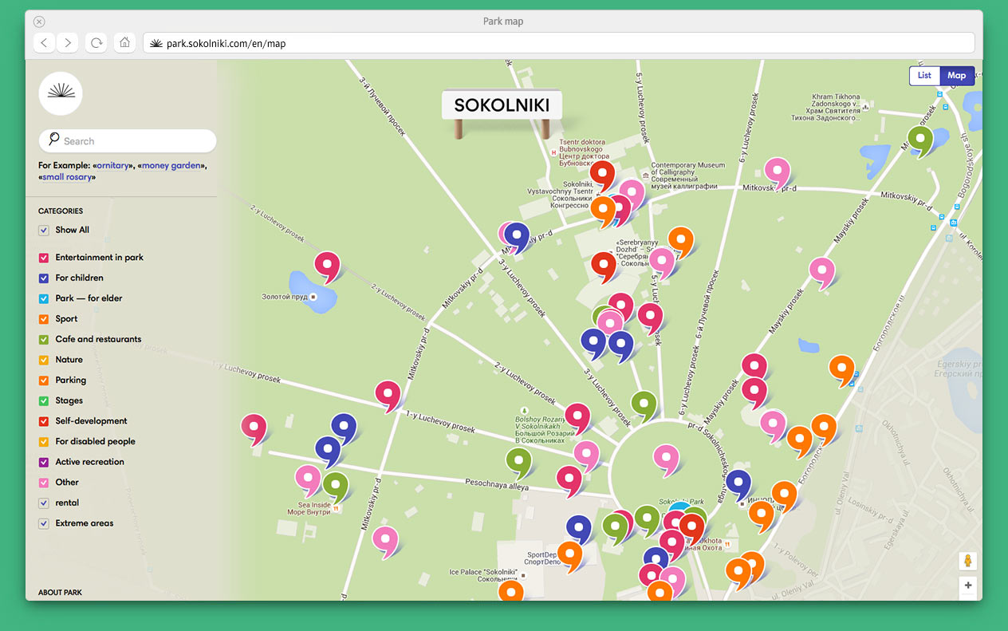Go to the browser home icon
Image resolution: width=1008 pixels, height=631 pixels.
pos(124,43)
